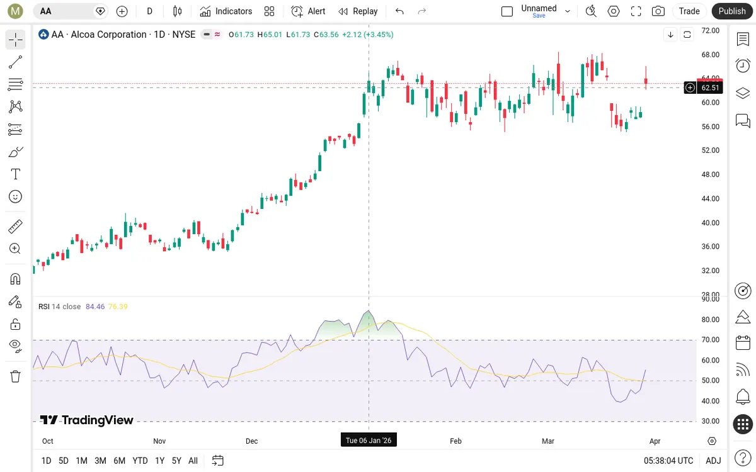The width and height of the screenshot is (756, 472).
Task: Select the 1D time range
Action: pyautogui.click(x=46, y=461)
